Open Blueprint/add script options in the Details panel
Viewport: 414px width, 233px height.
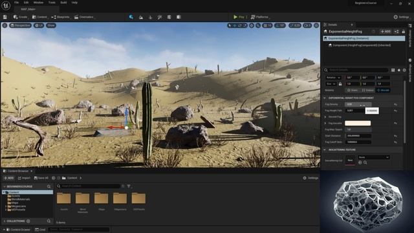[397, 32]
